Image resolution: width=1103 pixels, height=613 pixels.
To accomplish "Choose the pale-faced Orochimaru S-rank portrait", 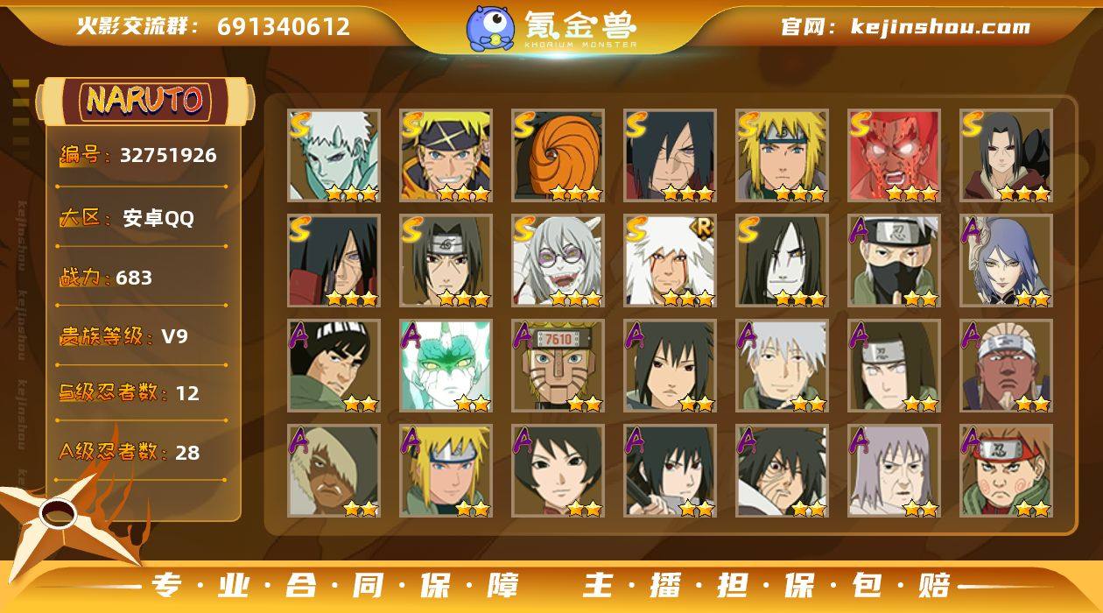I will click(x=782, y=260).
